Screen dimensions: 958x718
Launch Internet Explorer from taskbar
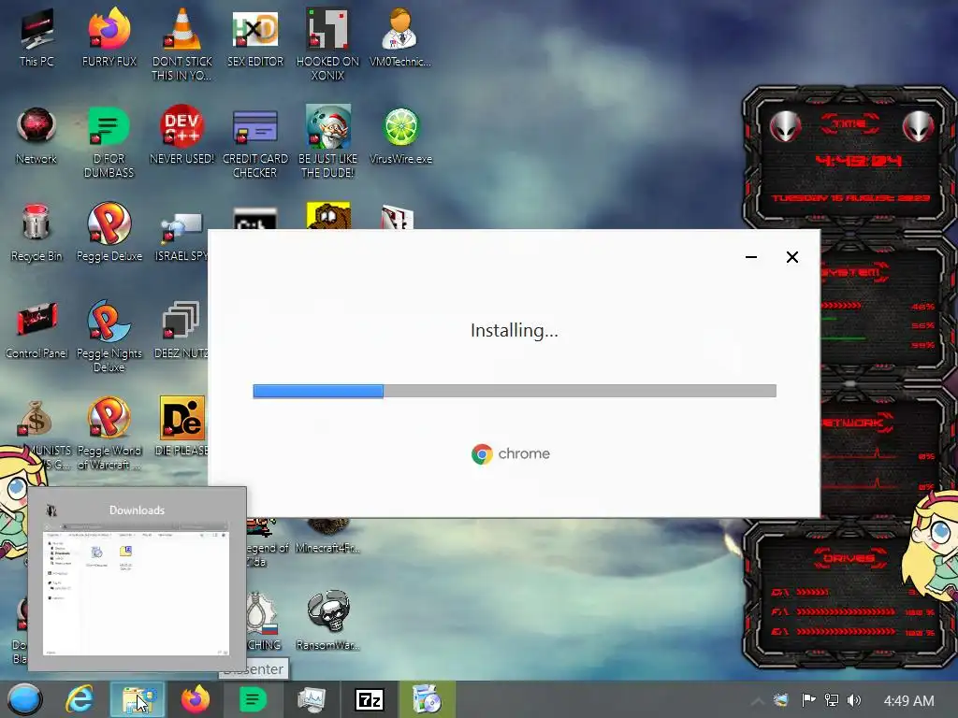(80, 699)
